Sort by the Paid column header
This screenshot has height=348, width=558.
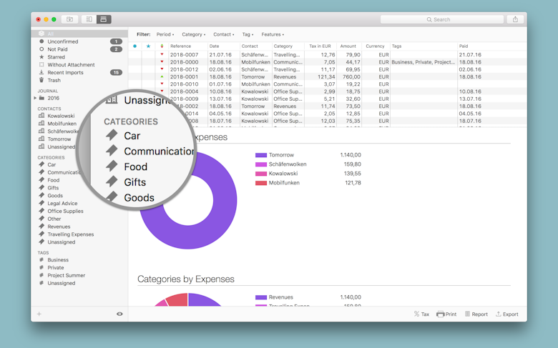pos(491,46)
